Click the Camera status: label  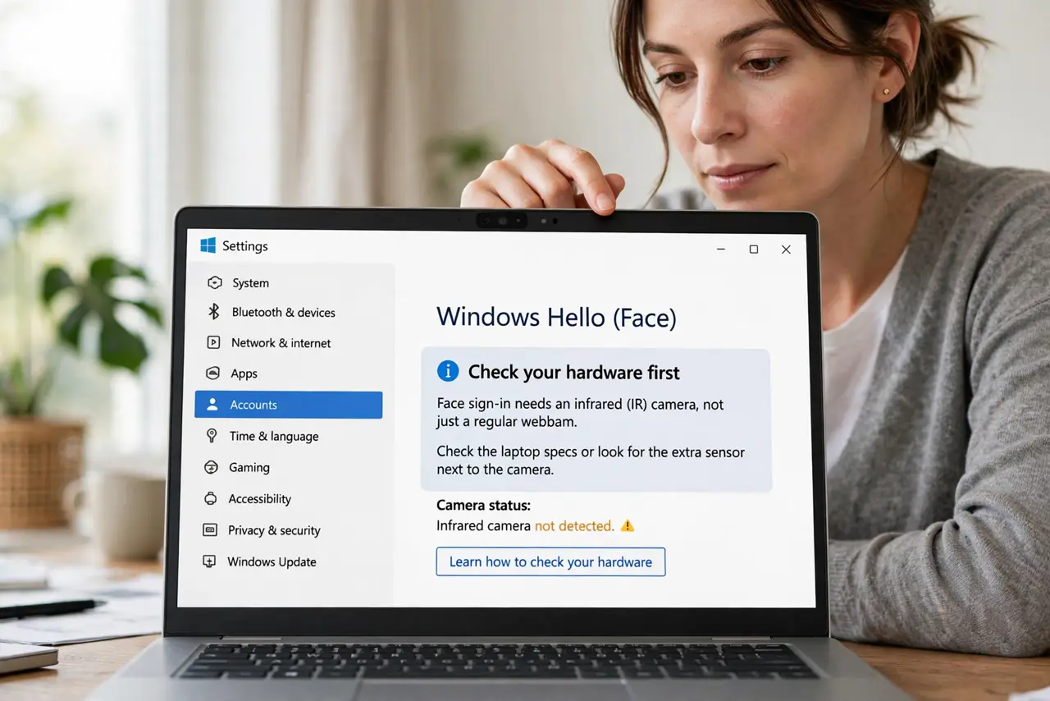point(483,506)
